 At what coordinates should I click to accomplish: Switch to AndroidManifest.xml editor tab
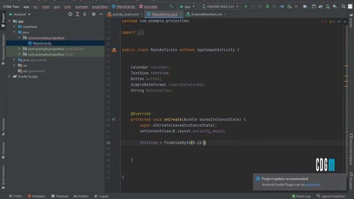(206, 14)
